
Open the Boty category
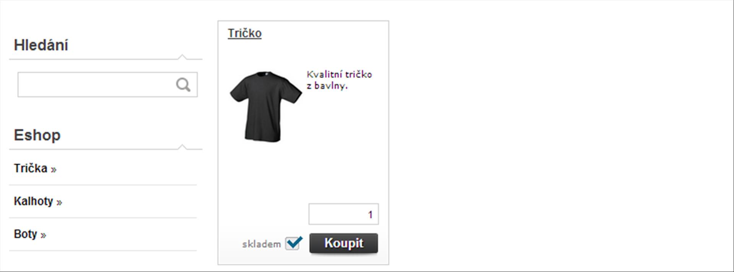coord(25,234)
